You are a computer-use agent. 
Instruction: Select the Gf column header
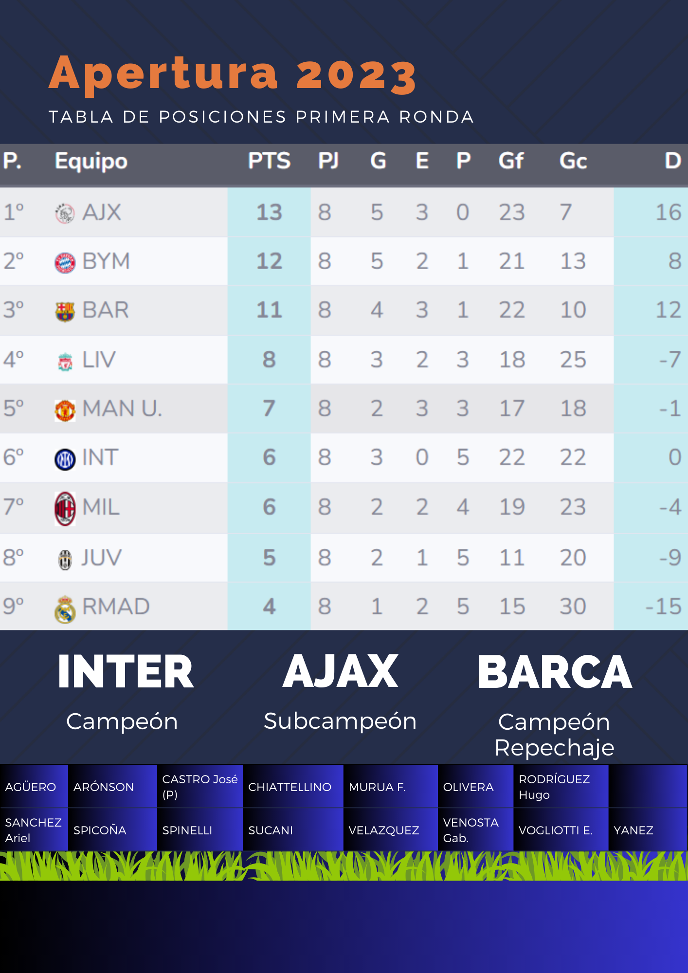pyautogui.click(x=510, y=161)
